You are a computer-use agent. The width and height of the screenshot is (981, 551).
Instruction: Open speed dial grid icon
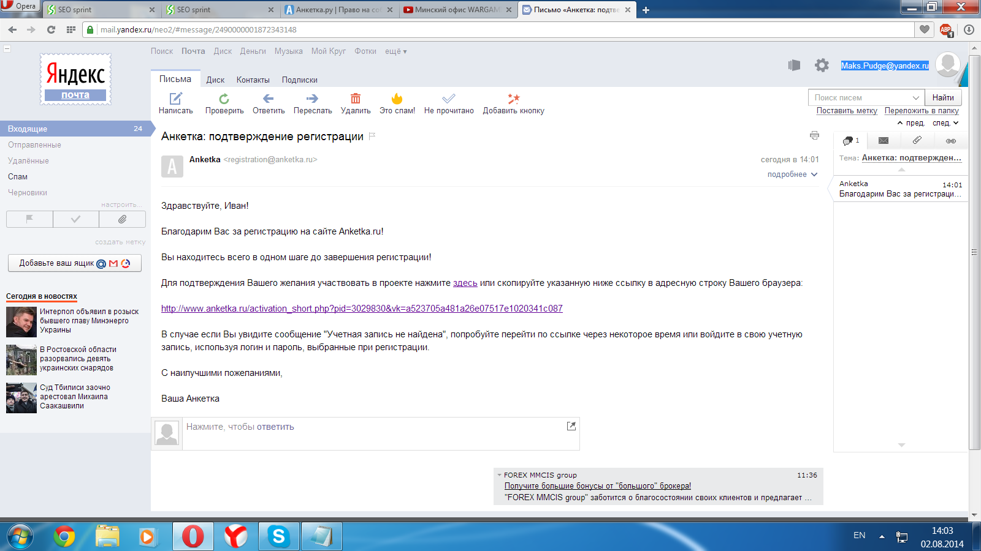coord(71,29)
